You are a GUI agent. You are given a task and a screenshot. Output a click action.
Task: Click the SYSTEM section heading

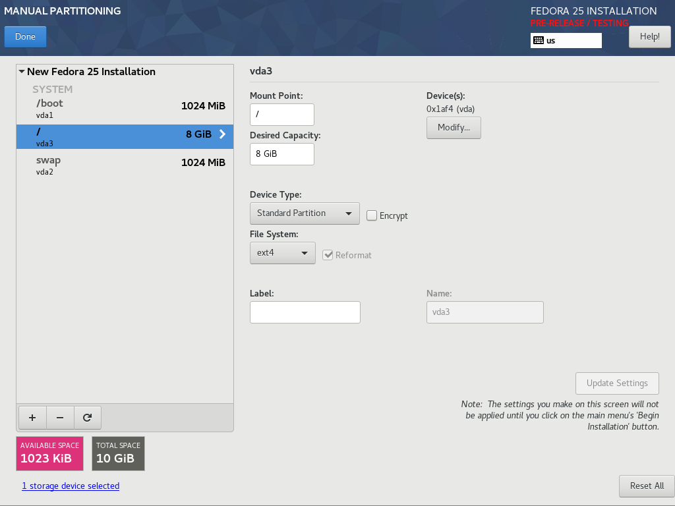(x=53, y=90)
